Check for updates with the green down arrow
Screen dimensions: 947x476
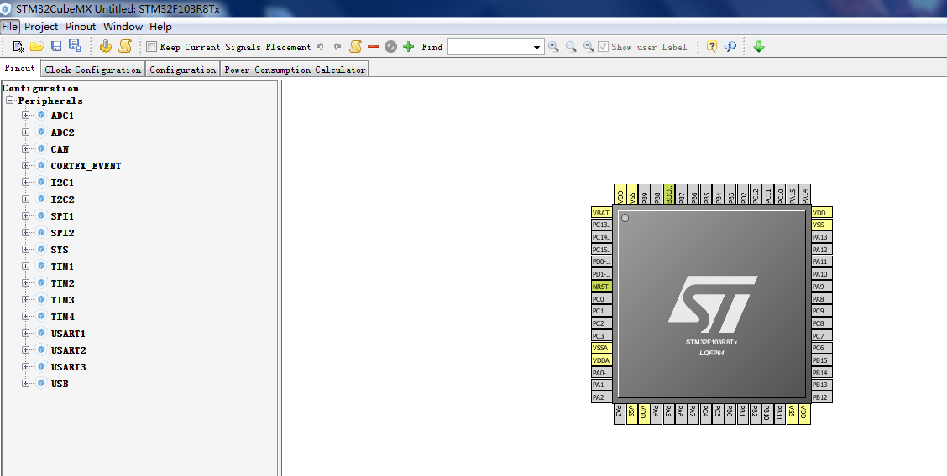[x=759, y=46]
